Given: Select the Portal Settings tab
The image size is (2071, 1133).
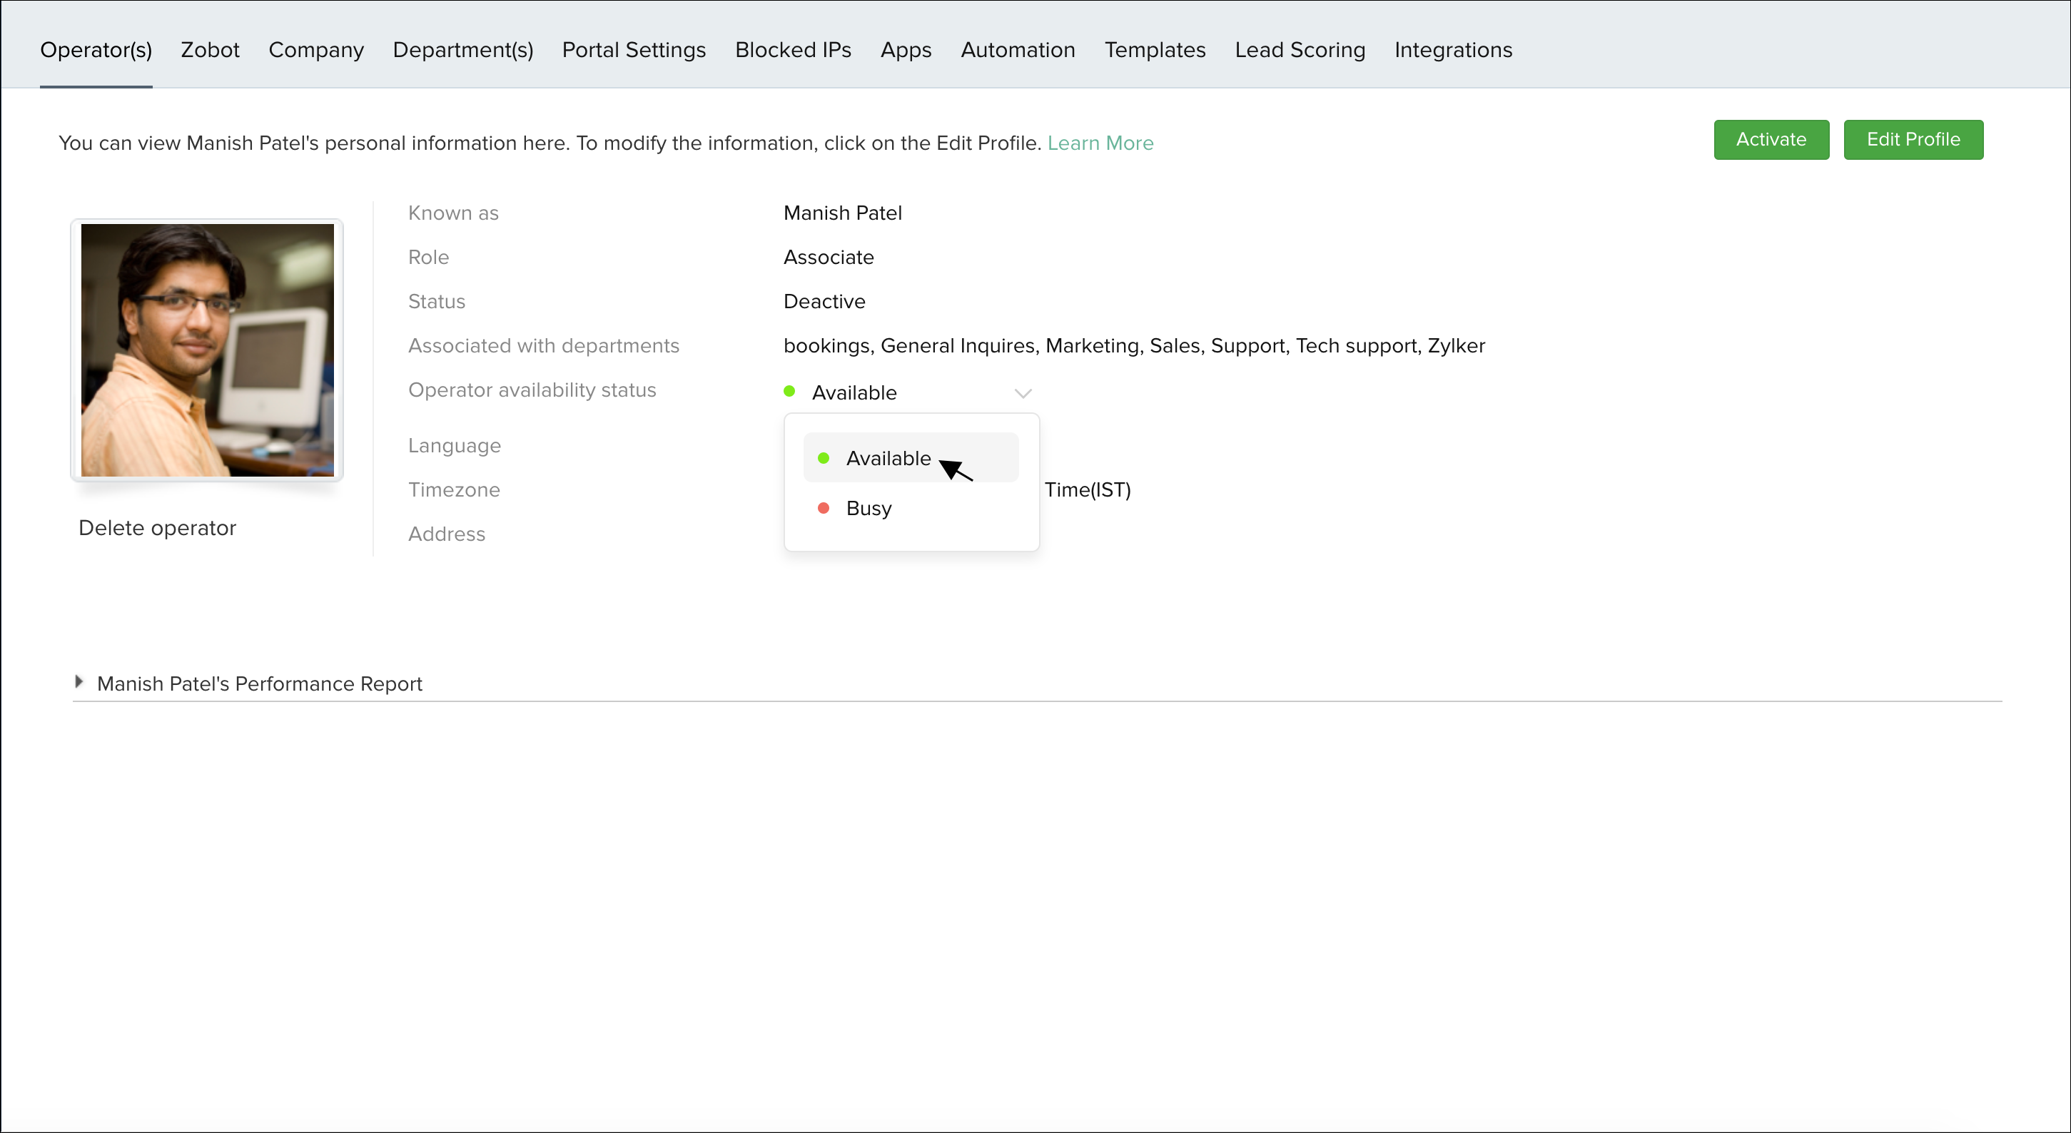Looking at the screenshot, I should [x=634, y=50].
